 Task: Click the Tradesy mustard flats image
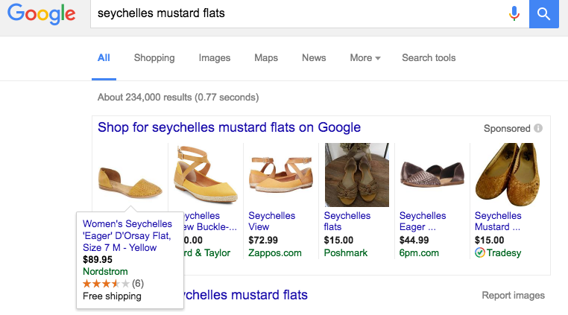[x=507, y=174]
